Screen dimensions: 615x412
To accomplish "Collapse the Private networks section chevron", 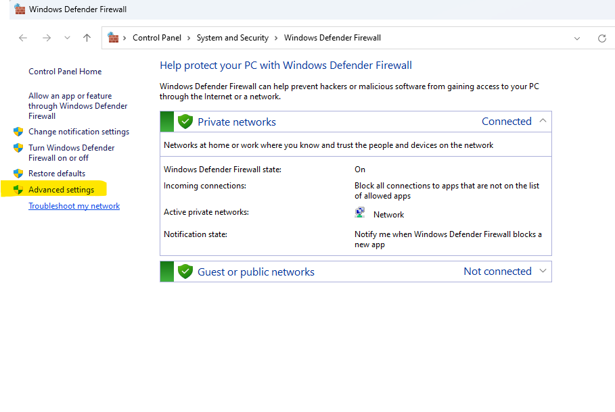I will [x=543, y=121].
